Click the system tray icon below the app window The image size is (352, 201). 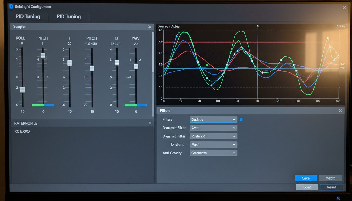pos(338,198)
